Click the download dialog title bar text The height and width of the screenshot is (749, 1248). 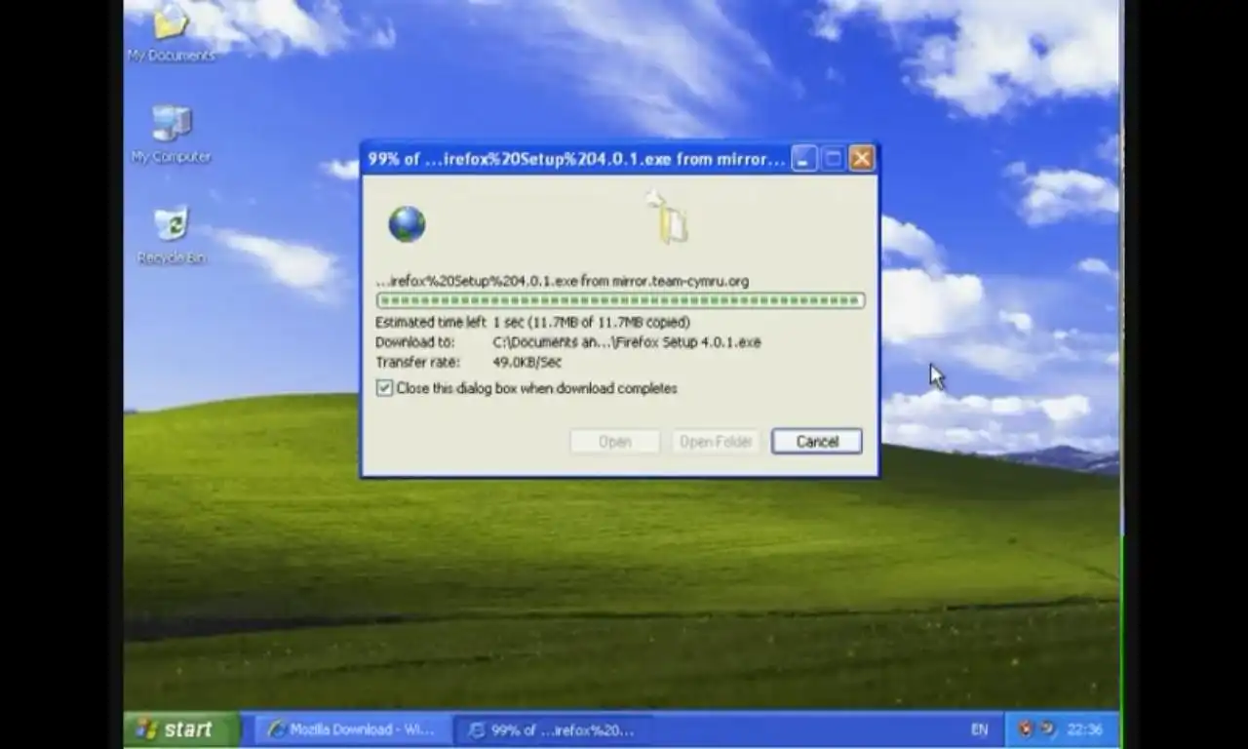point(576,158)
